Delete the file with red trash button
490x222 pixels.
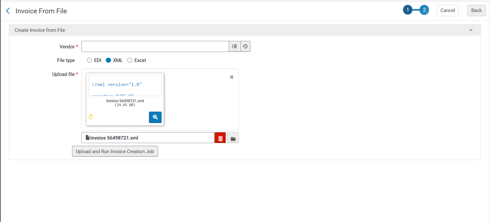pyautogui.click(x=220, y=138)
